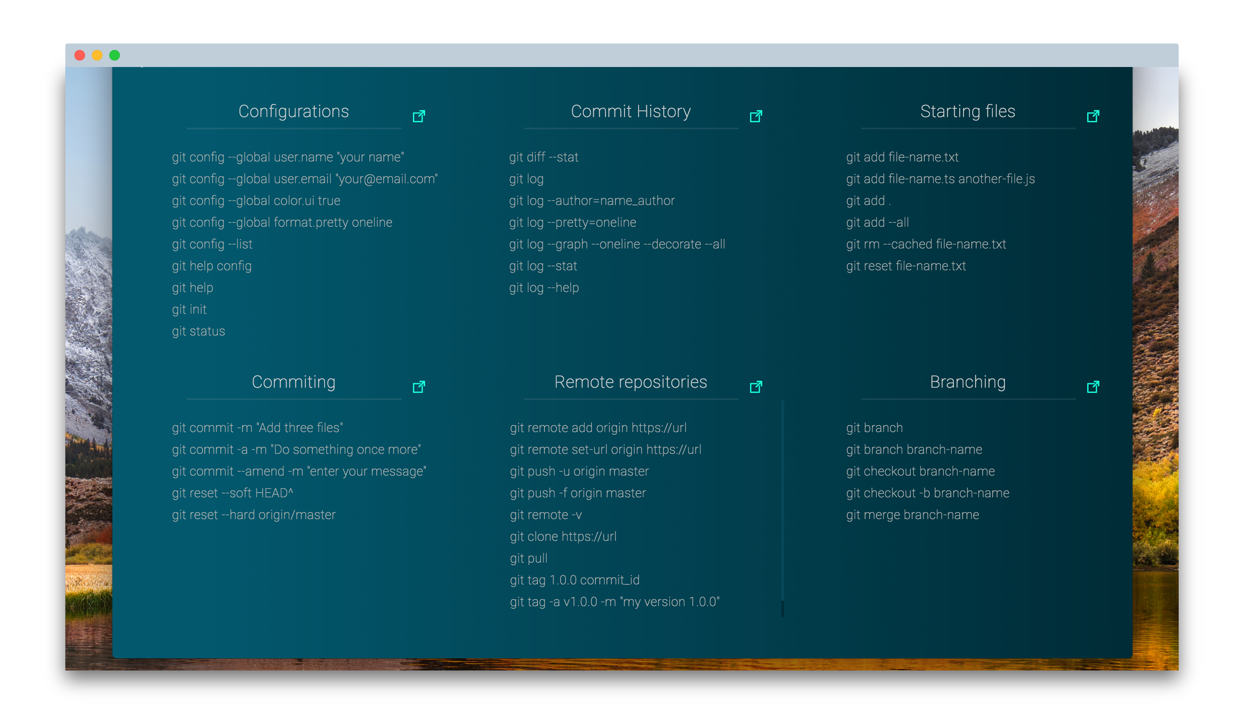The image size is (1244, 714).
Task: Open Configurations external link icon
Action: tap(419, 116)
